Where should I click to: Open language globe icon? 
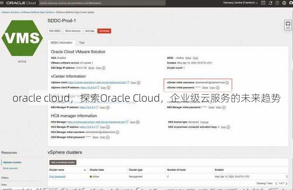pyautogui.click(x=284, y=3)
